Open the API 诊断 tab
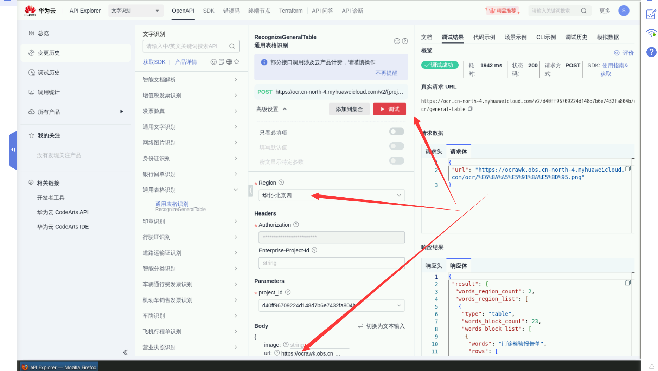The image size is (658, 371). (352, 11)
